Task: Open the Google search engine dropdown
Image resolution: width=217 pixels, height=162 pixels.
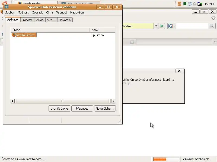Action: [x=172, y=26]
